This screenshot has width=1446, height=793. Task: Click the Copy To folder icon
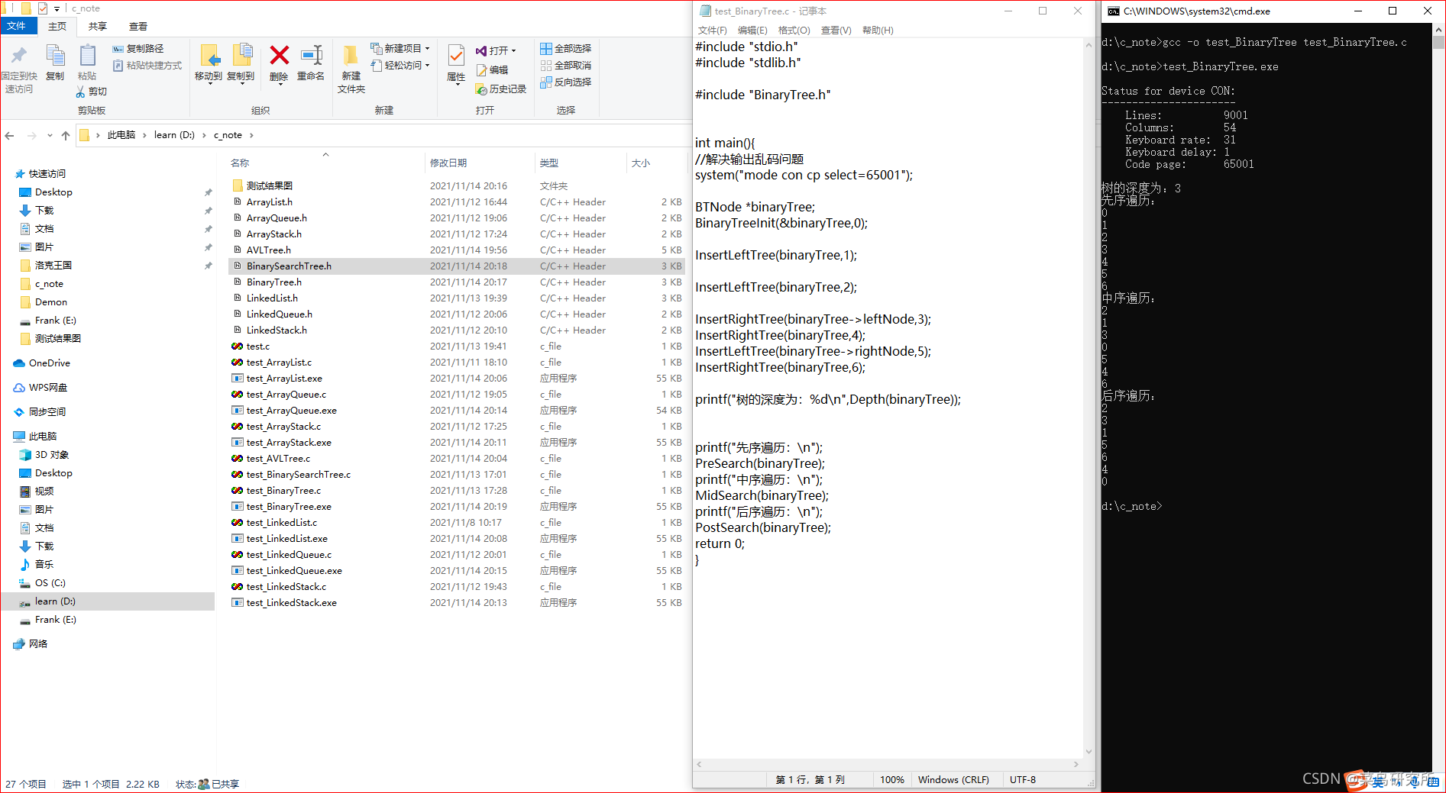tap(241, 56)
